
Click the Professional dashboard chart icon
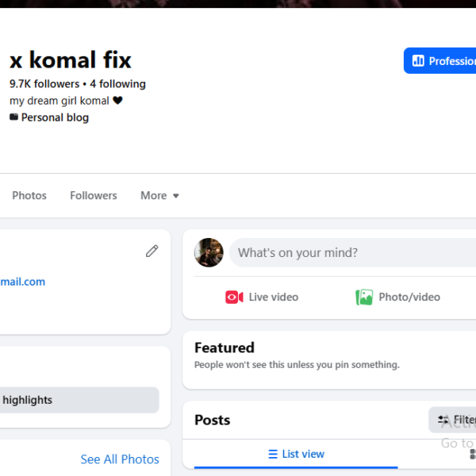pos(418,61)
